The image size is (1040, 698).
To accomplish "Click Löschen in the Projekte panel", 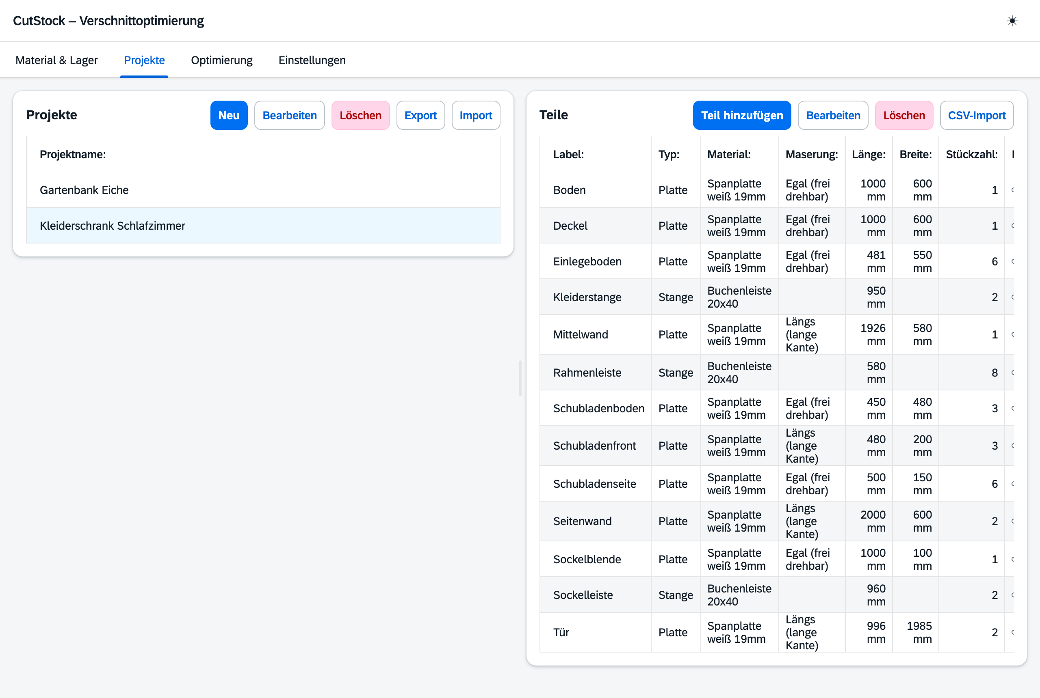I will tap(360, 115).
